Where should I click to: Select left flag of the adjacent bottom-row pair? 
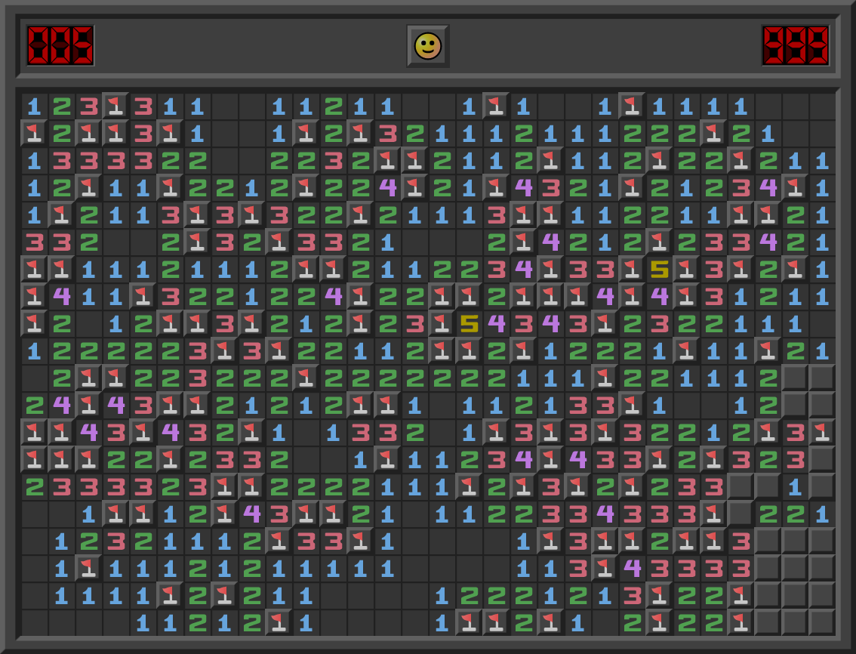click(469, 622)
